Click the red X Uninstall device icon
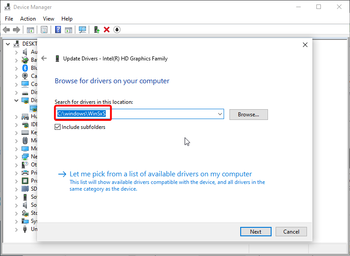This screenshot has width=350, height=256. [x=107, y=30]
